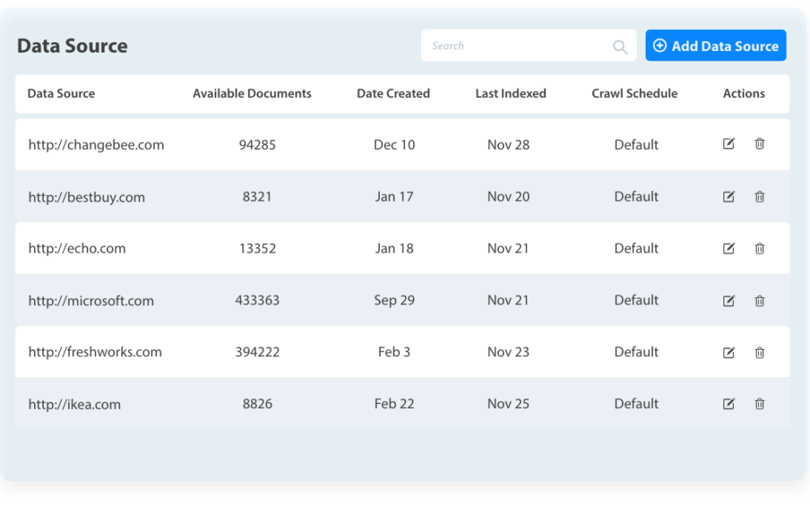Edit the ikea.com data source
Image resolution: width=810 pixels, height=506 pixels.
[728, 404]
